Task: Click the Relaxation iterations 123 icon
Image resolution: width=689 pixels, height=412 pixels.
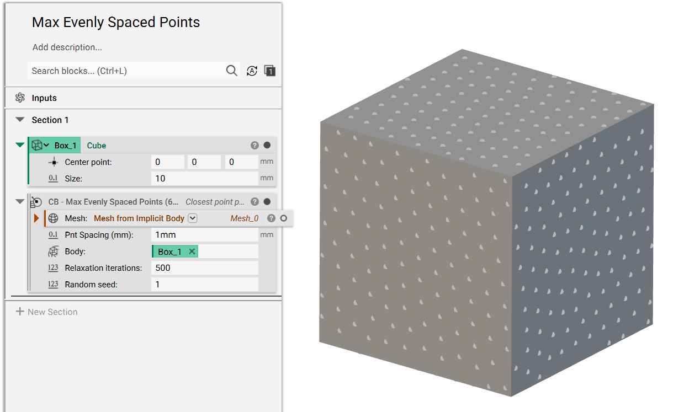Action: point(53,268)
